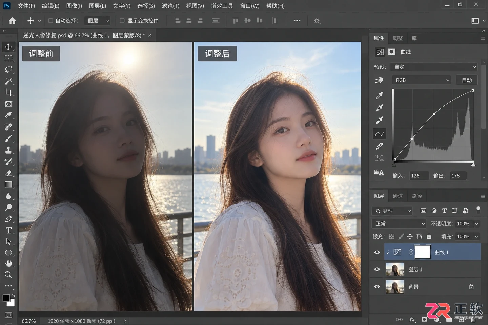
Task: Click the white point slider triangle
Action: (473, 165)
